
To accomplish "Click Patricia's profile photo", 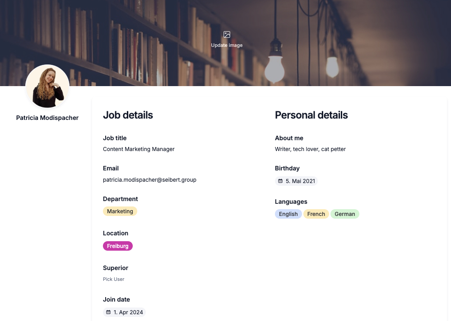I will coord(47,87).
